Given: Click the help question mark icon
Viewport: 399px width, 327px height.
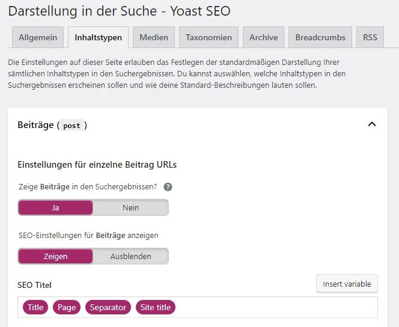Looking at the screenshot, I should coord(168,187).
